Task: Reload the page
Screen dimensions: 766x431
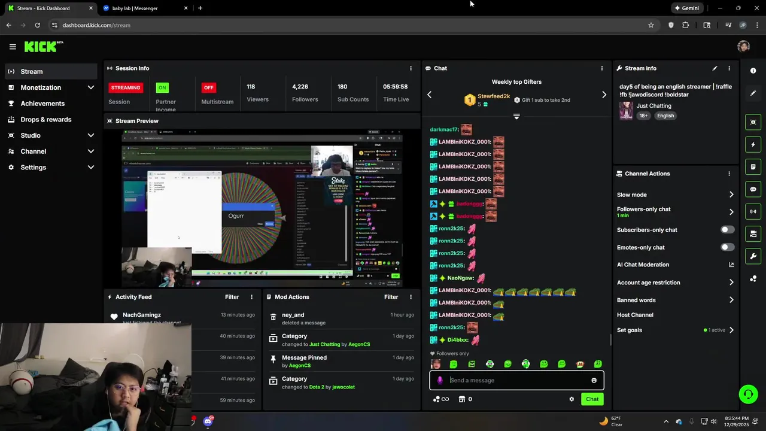Action: [37, 25]
